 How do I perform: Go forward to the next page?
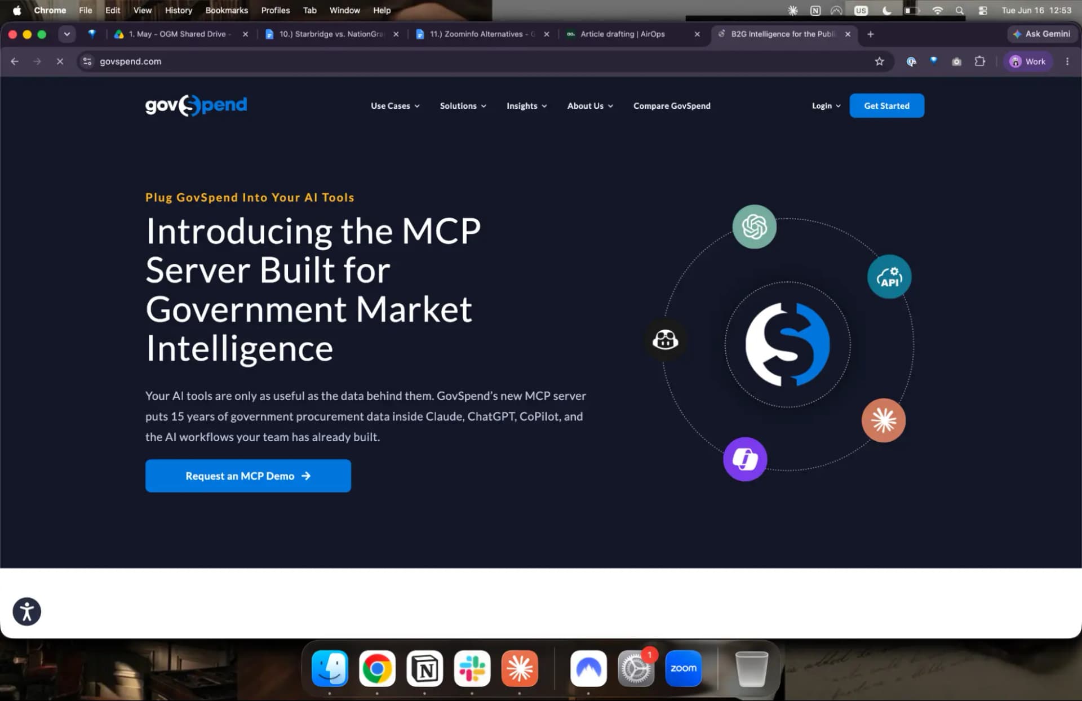point(37,61)
